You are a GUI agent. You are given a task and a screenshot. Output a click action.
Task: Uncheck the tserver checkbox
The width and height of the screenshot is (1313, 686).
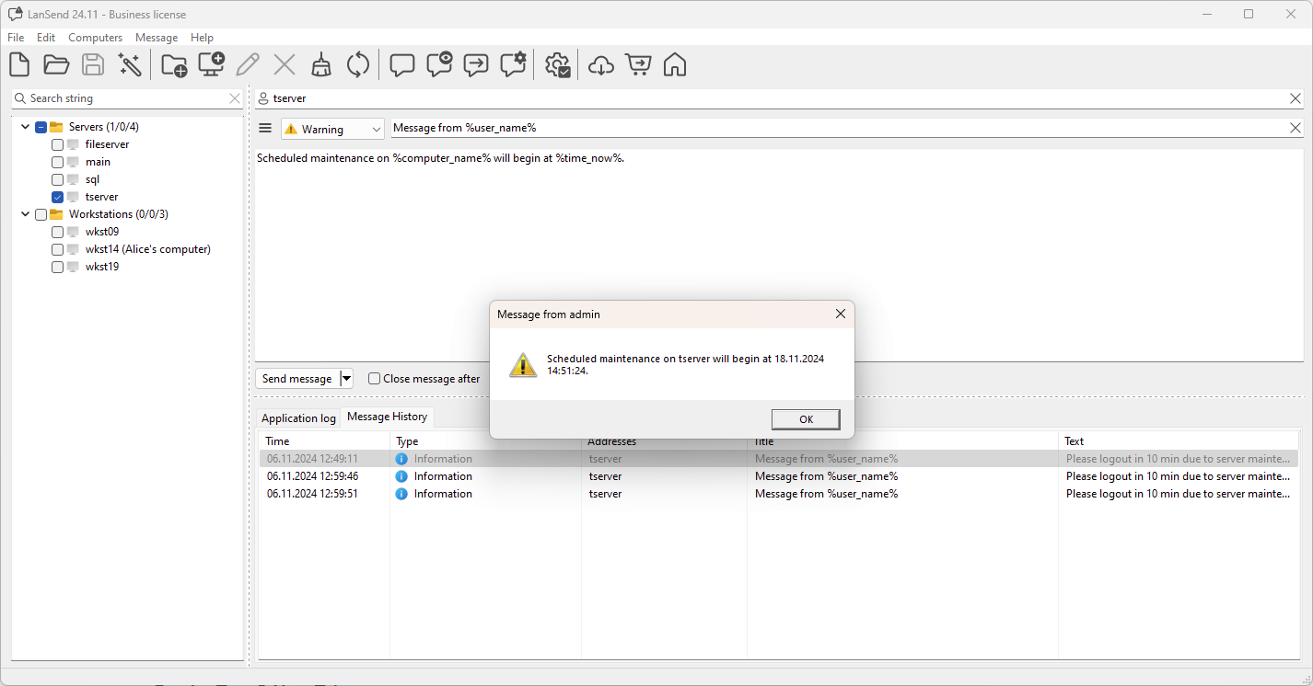[58, 197]
